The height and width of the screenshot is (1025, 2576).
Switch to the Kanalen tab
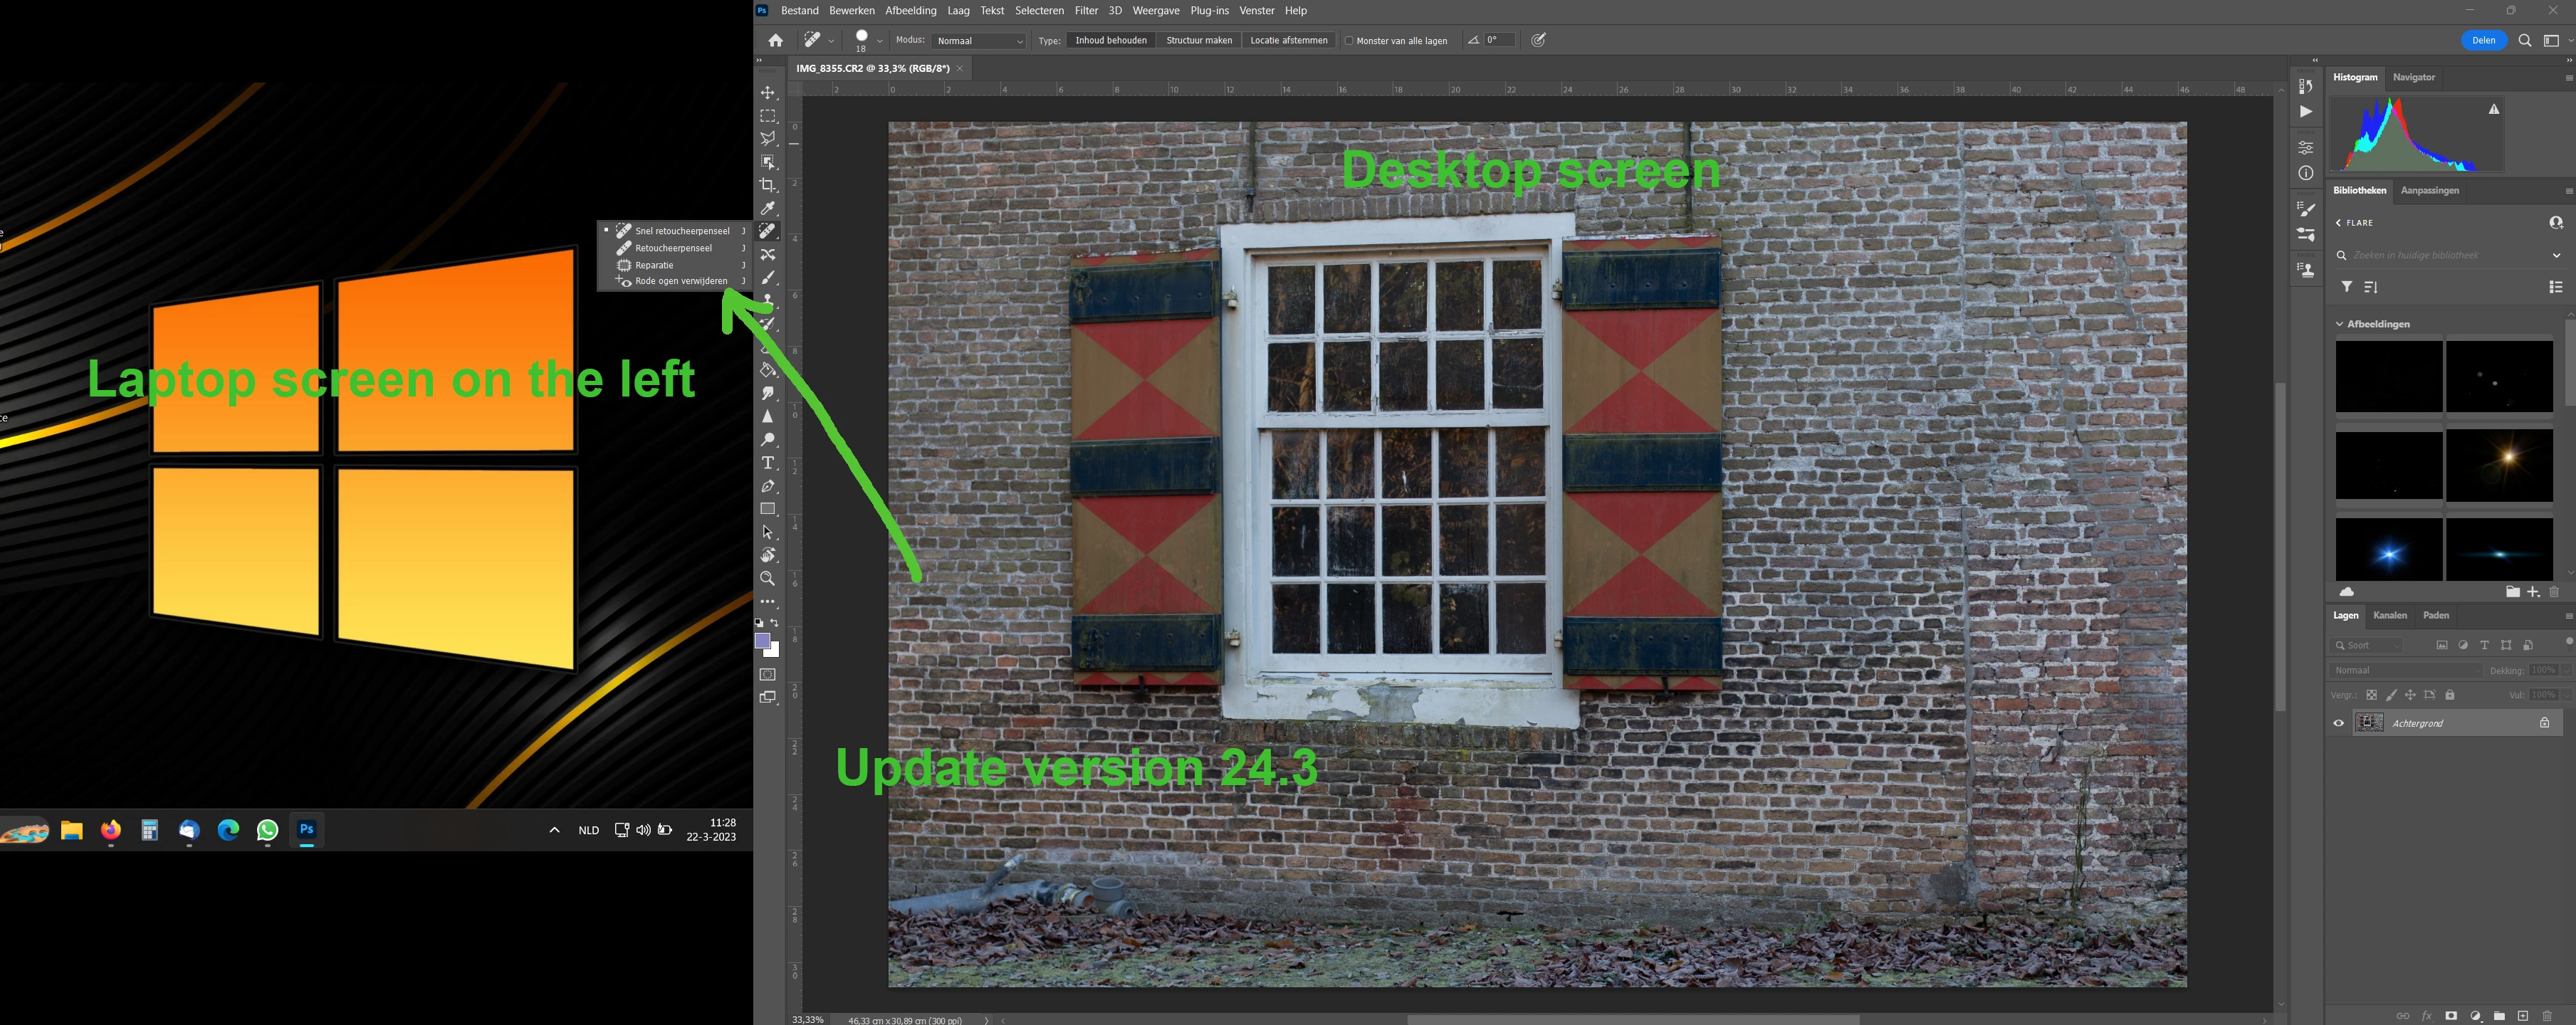click(x=2389, y=615)
